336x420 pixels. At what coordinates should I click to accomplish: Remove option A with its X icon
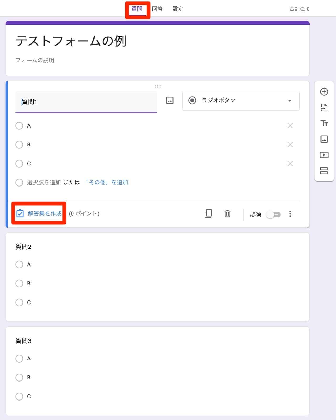coord(290,126)
